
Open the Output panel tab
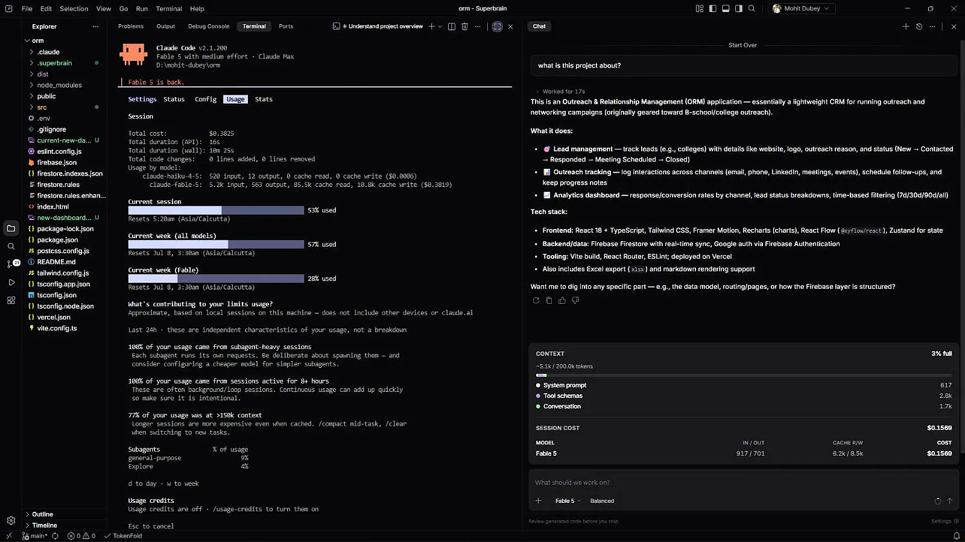tap(166, 27)
